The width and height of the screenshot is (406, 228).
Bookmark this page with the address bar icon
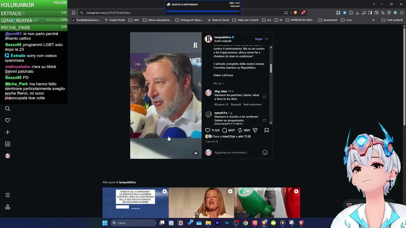pos(74,13)
